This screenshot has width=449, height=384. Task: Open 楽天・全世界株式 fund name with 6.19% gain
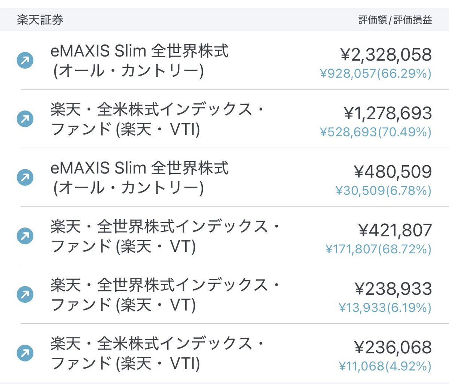(x=165, y=295)
